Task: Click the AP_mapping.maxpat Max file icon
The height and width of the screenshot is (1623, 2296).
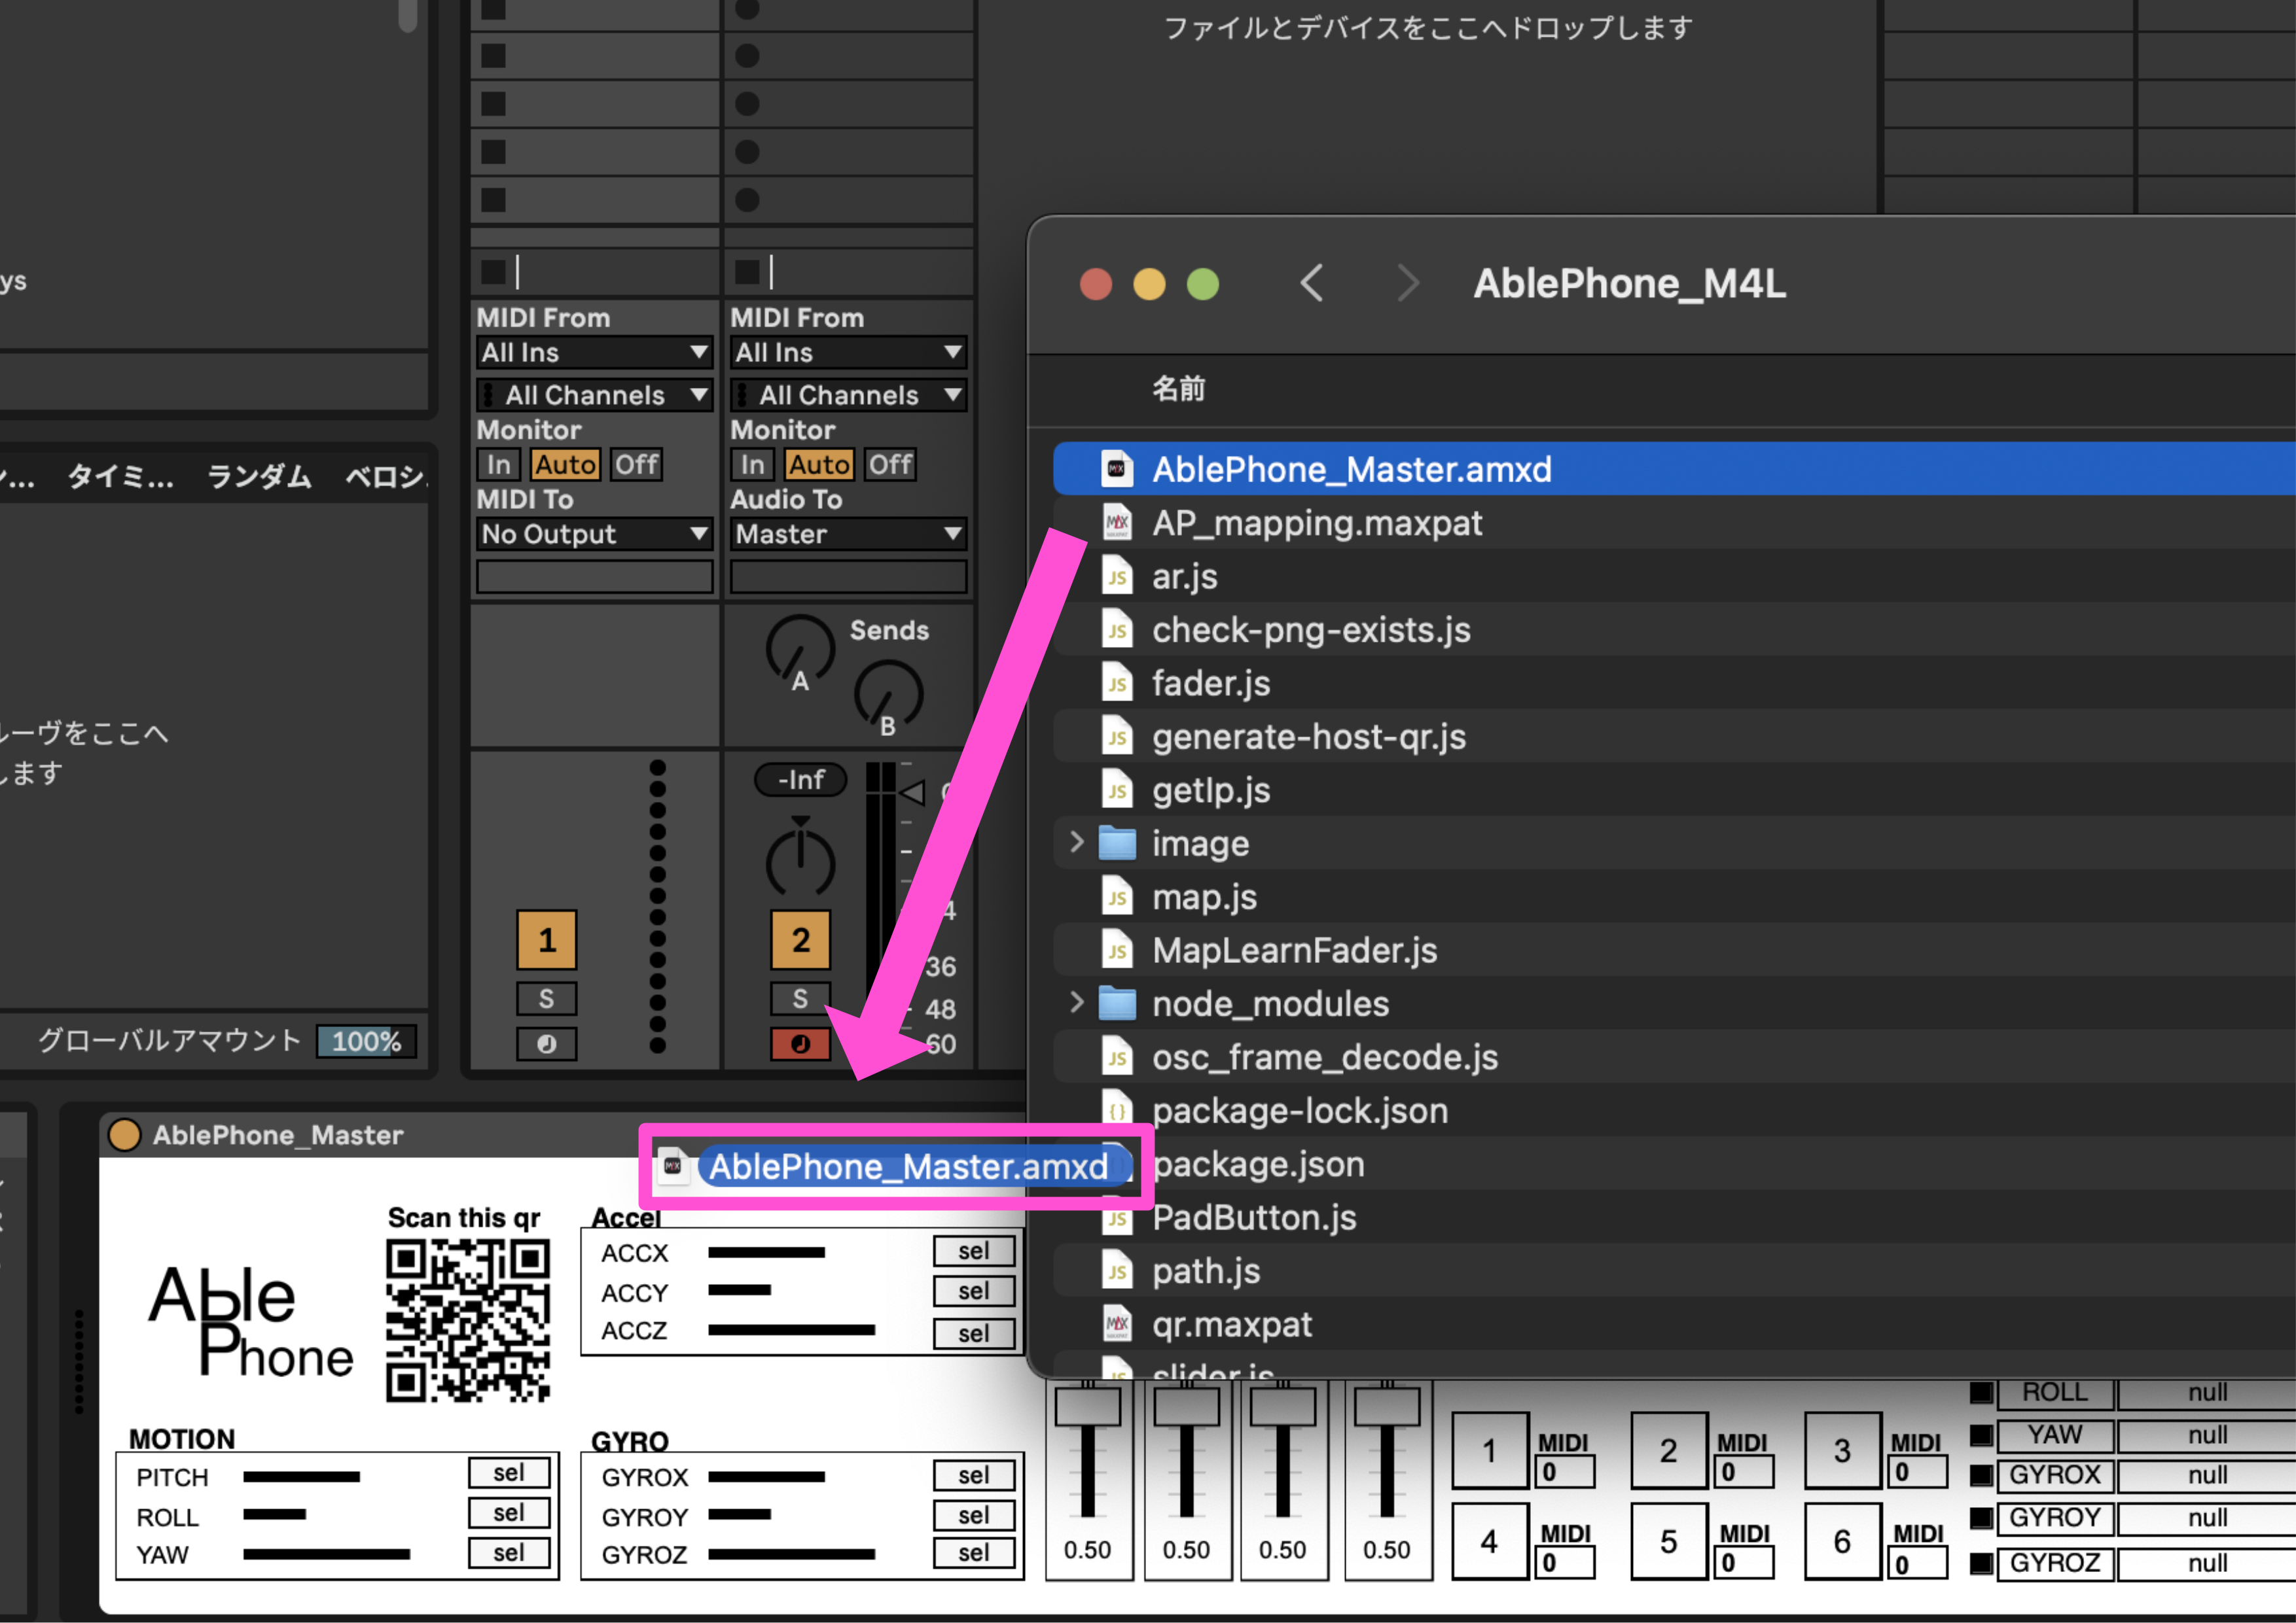Action: click(x=1117, y=523)
